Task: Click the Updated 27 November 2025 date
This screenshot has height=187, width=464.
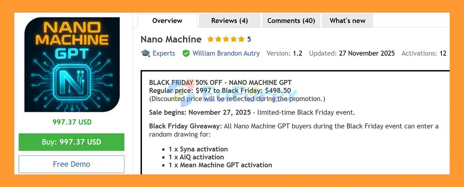Action: click(x=366, y=53)
